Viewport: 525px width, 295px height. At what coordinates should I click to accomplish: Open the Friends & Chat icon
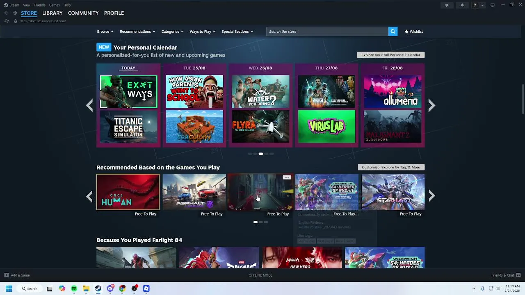pyautogui.click(x=518, y=275)
